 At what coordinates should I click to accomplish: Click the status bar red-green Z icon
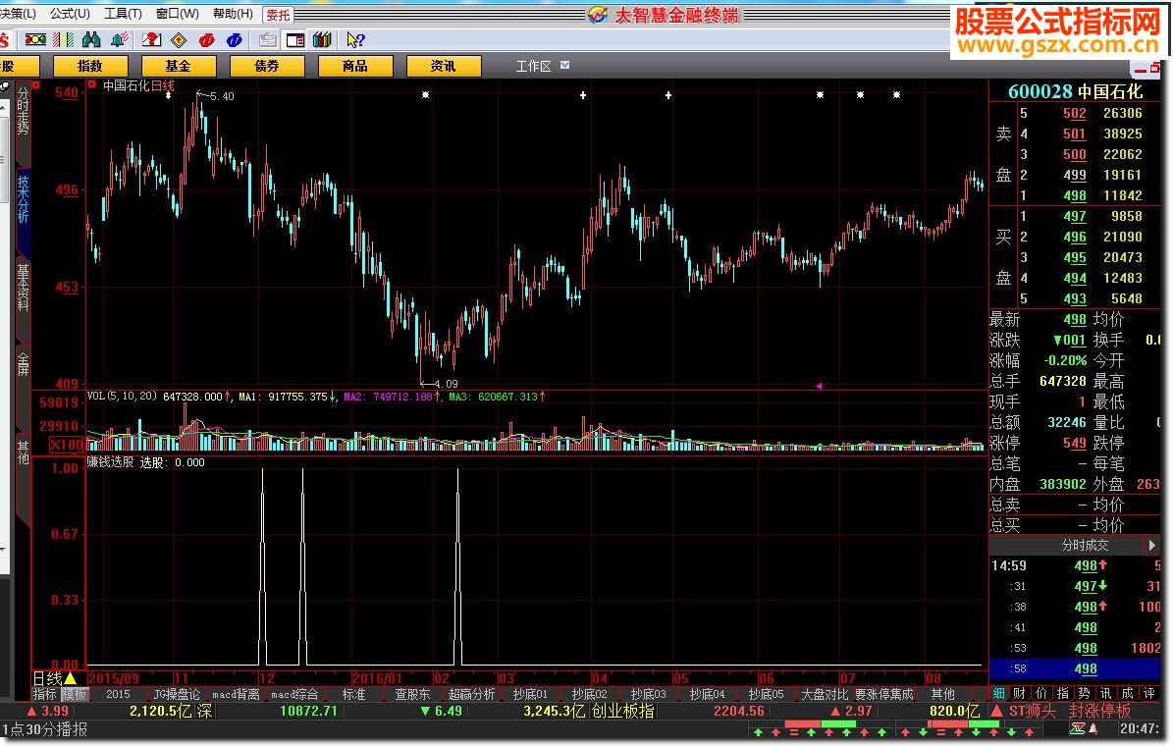tap(1077, 729)
